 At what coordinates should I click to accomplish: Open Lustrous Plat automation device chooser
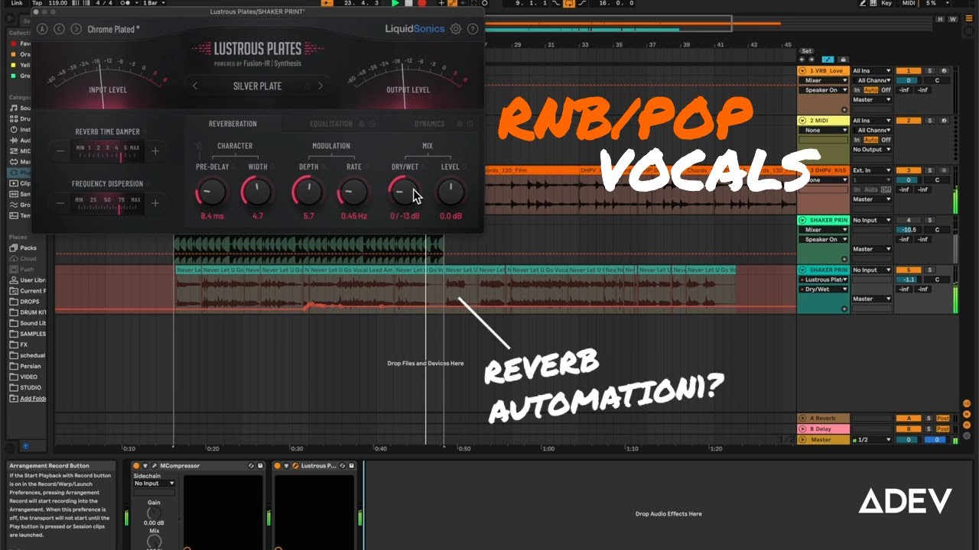[x=824, y=280]
